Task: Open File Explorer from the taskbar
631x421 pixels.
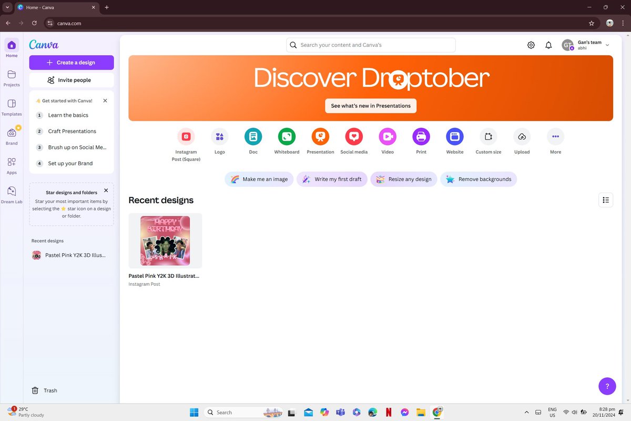Action: pos(420,413)
